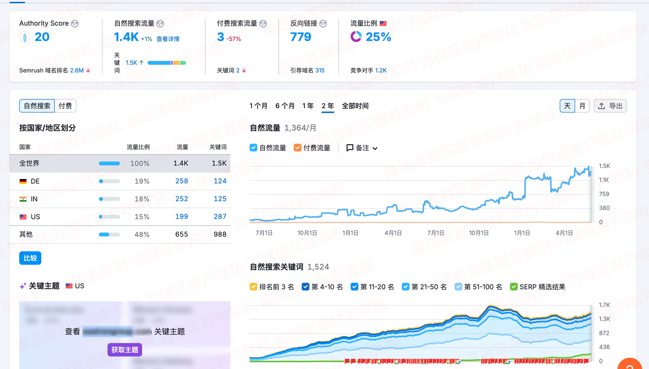The image size is (649, 369).
Task: Open the Authority Score info globe icon
Action: [x=75, y=24]
